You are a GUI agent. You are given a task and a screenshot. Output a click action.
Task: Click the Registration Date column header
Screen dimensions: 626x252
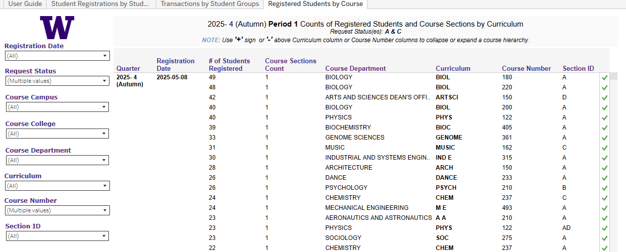coord(176,65)
